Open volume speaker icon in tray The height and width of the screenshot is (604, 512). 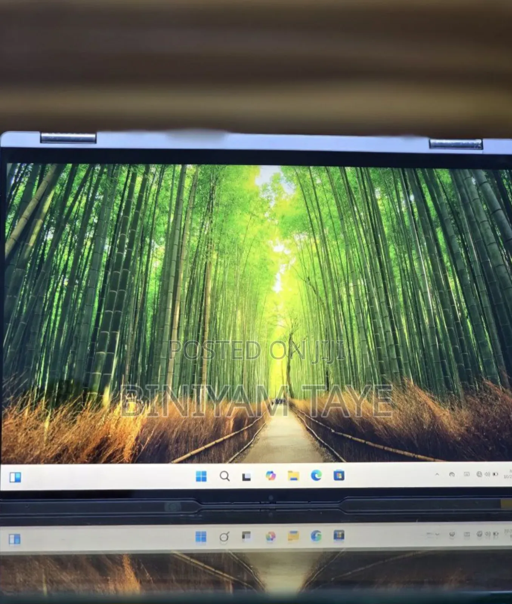(x=487, y=474)
